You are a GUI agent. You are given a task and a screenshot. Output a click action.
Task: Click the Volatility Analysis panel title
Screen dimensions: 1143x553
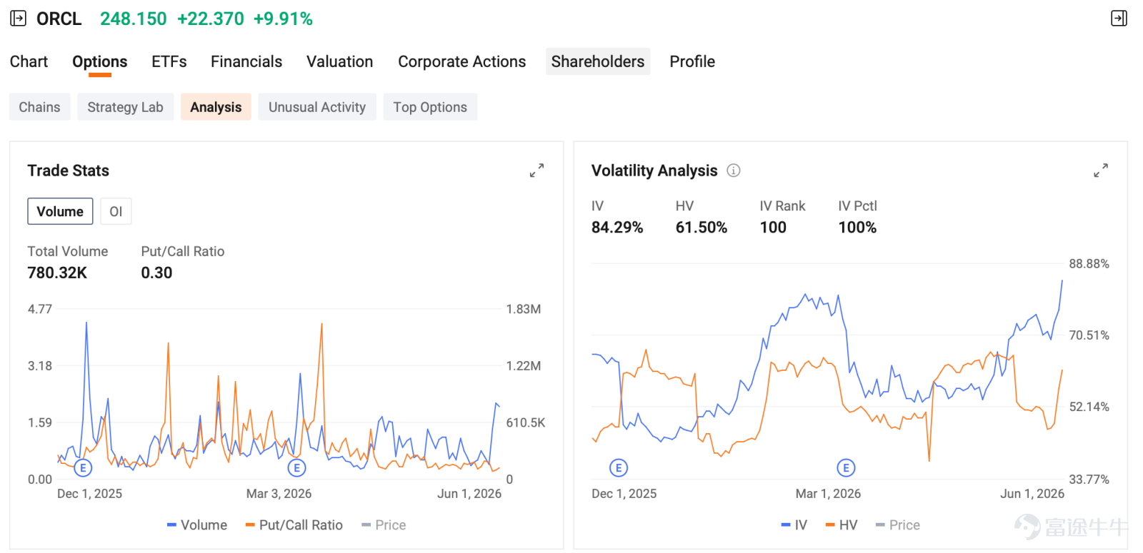(654, 171)
